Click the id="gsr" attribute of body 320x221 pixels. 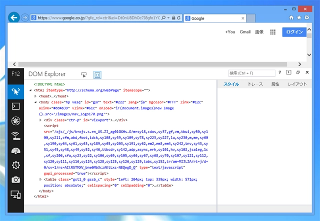point(92,102)
